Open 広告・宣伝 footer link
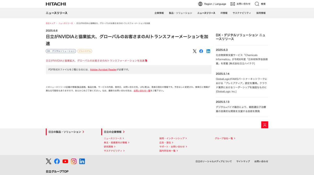 [x=166, y=143]
